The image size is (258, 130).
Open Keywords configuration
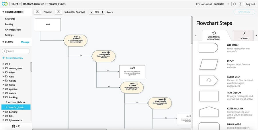10,19
